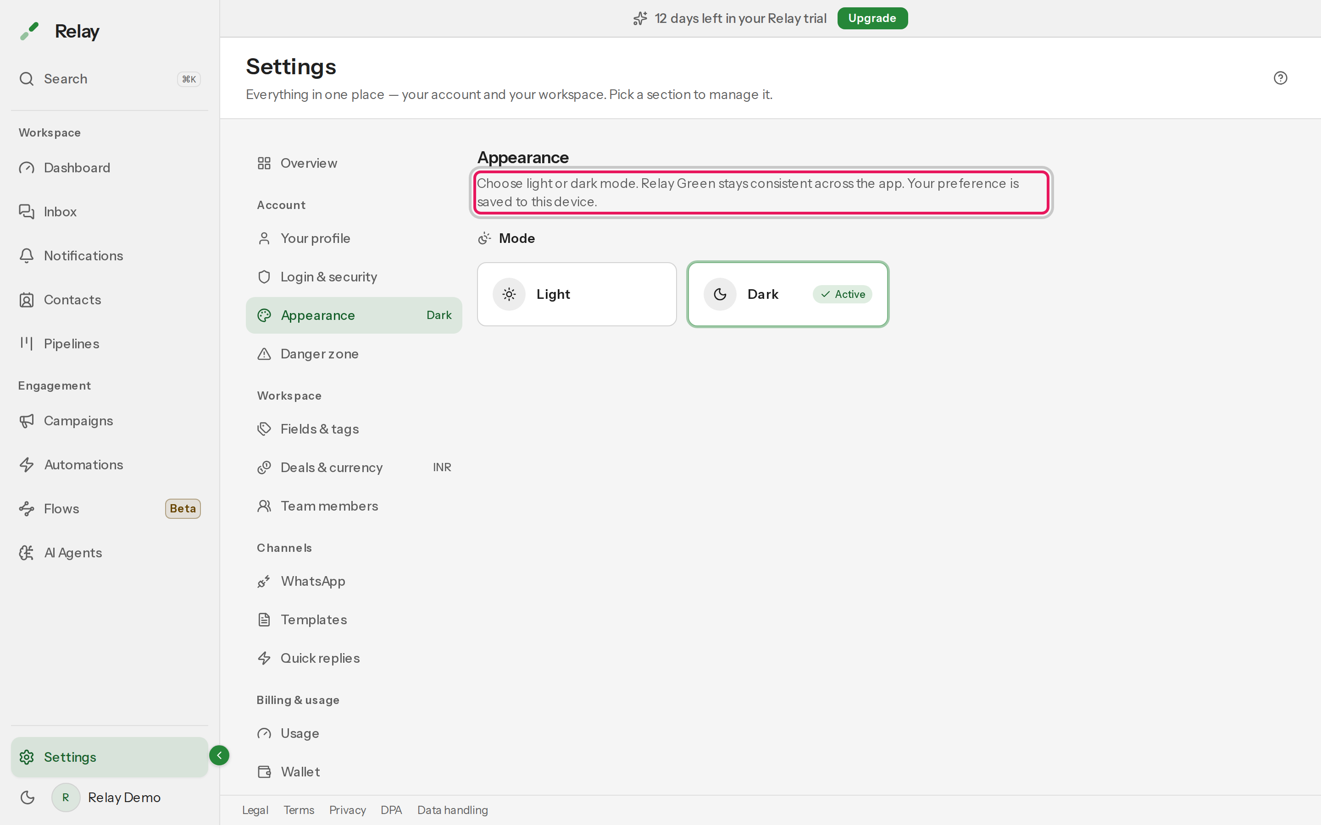Open Inbox from sidebar icon

pos(26,212)
